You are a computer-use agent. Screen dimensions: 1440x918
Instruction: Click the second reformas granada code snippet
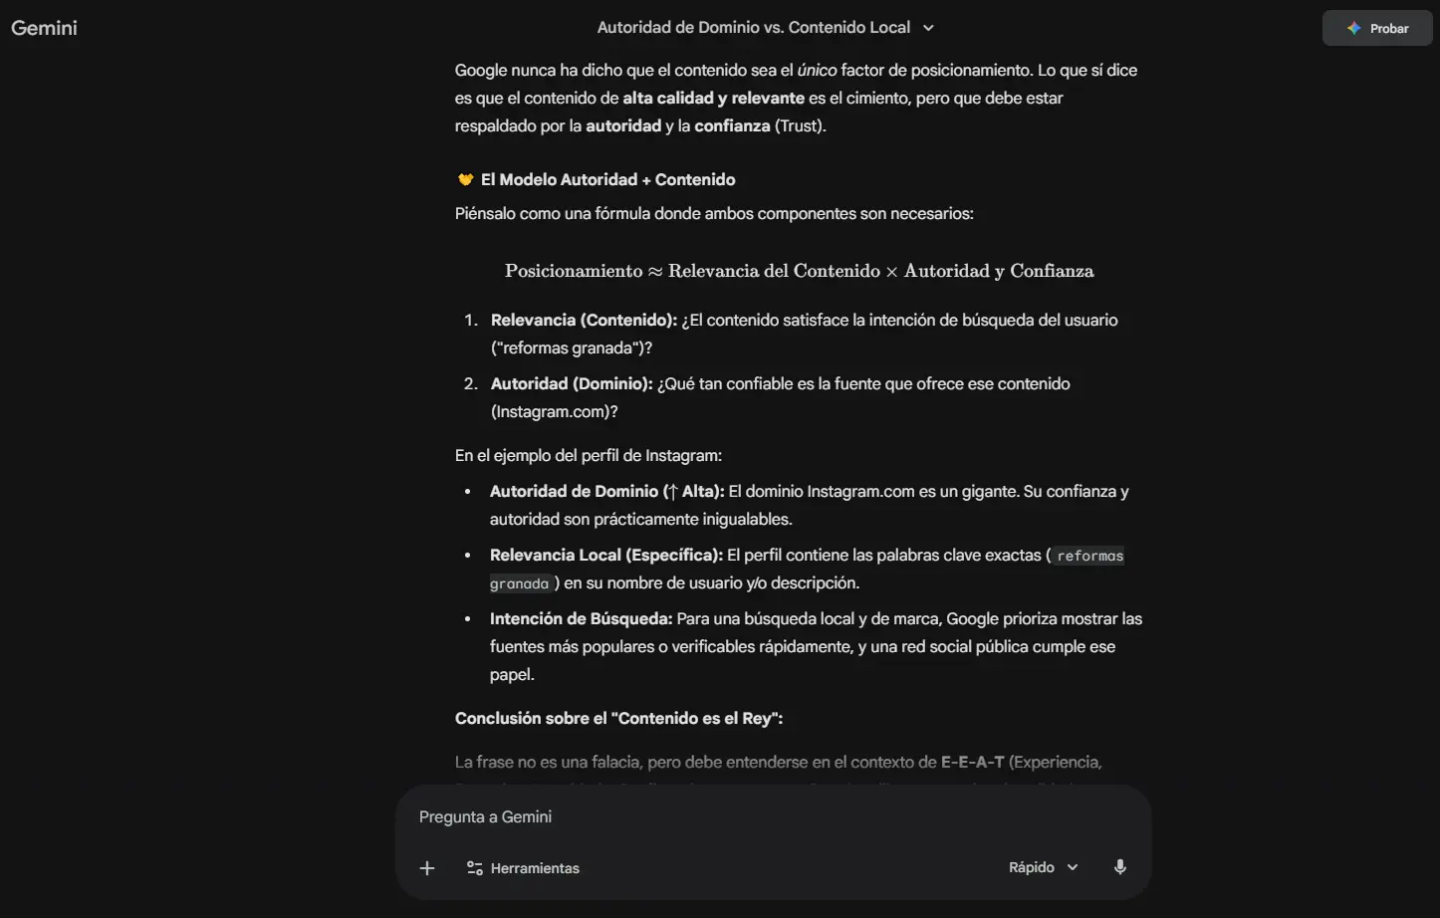(x=520, y=583)
